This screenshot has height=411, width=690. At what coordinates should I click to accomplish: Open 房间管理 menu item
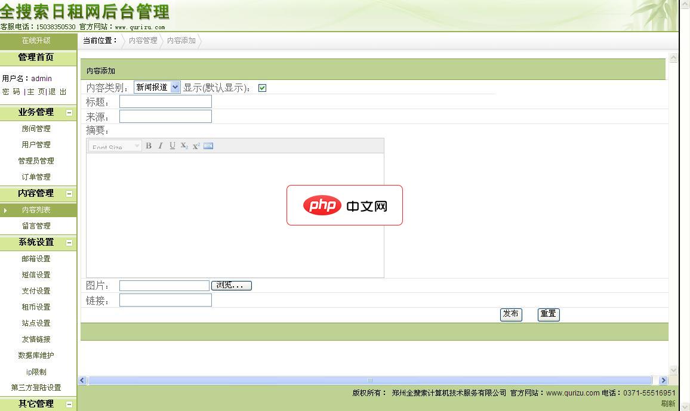pos(36,129)
